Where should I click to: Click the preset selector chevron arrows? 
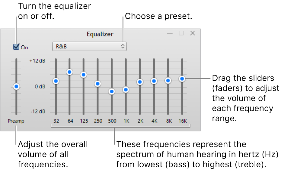pyautogui.click(x=123, y=46)
